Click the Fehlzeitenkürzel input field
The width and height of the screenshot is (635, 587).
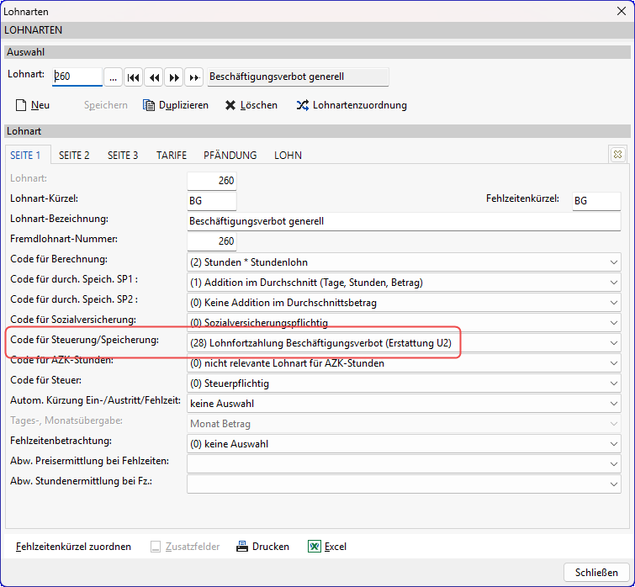[596, 201]
